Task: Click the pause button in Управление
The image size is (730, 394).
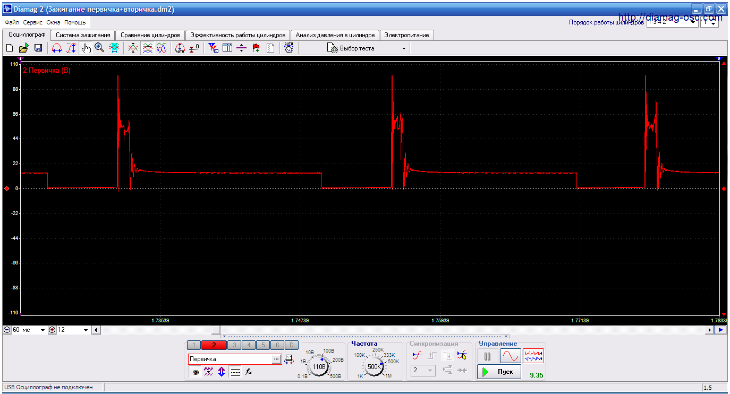Action: tap(487, 356)
